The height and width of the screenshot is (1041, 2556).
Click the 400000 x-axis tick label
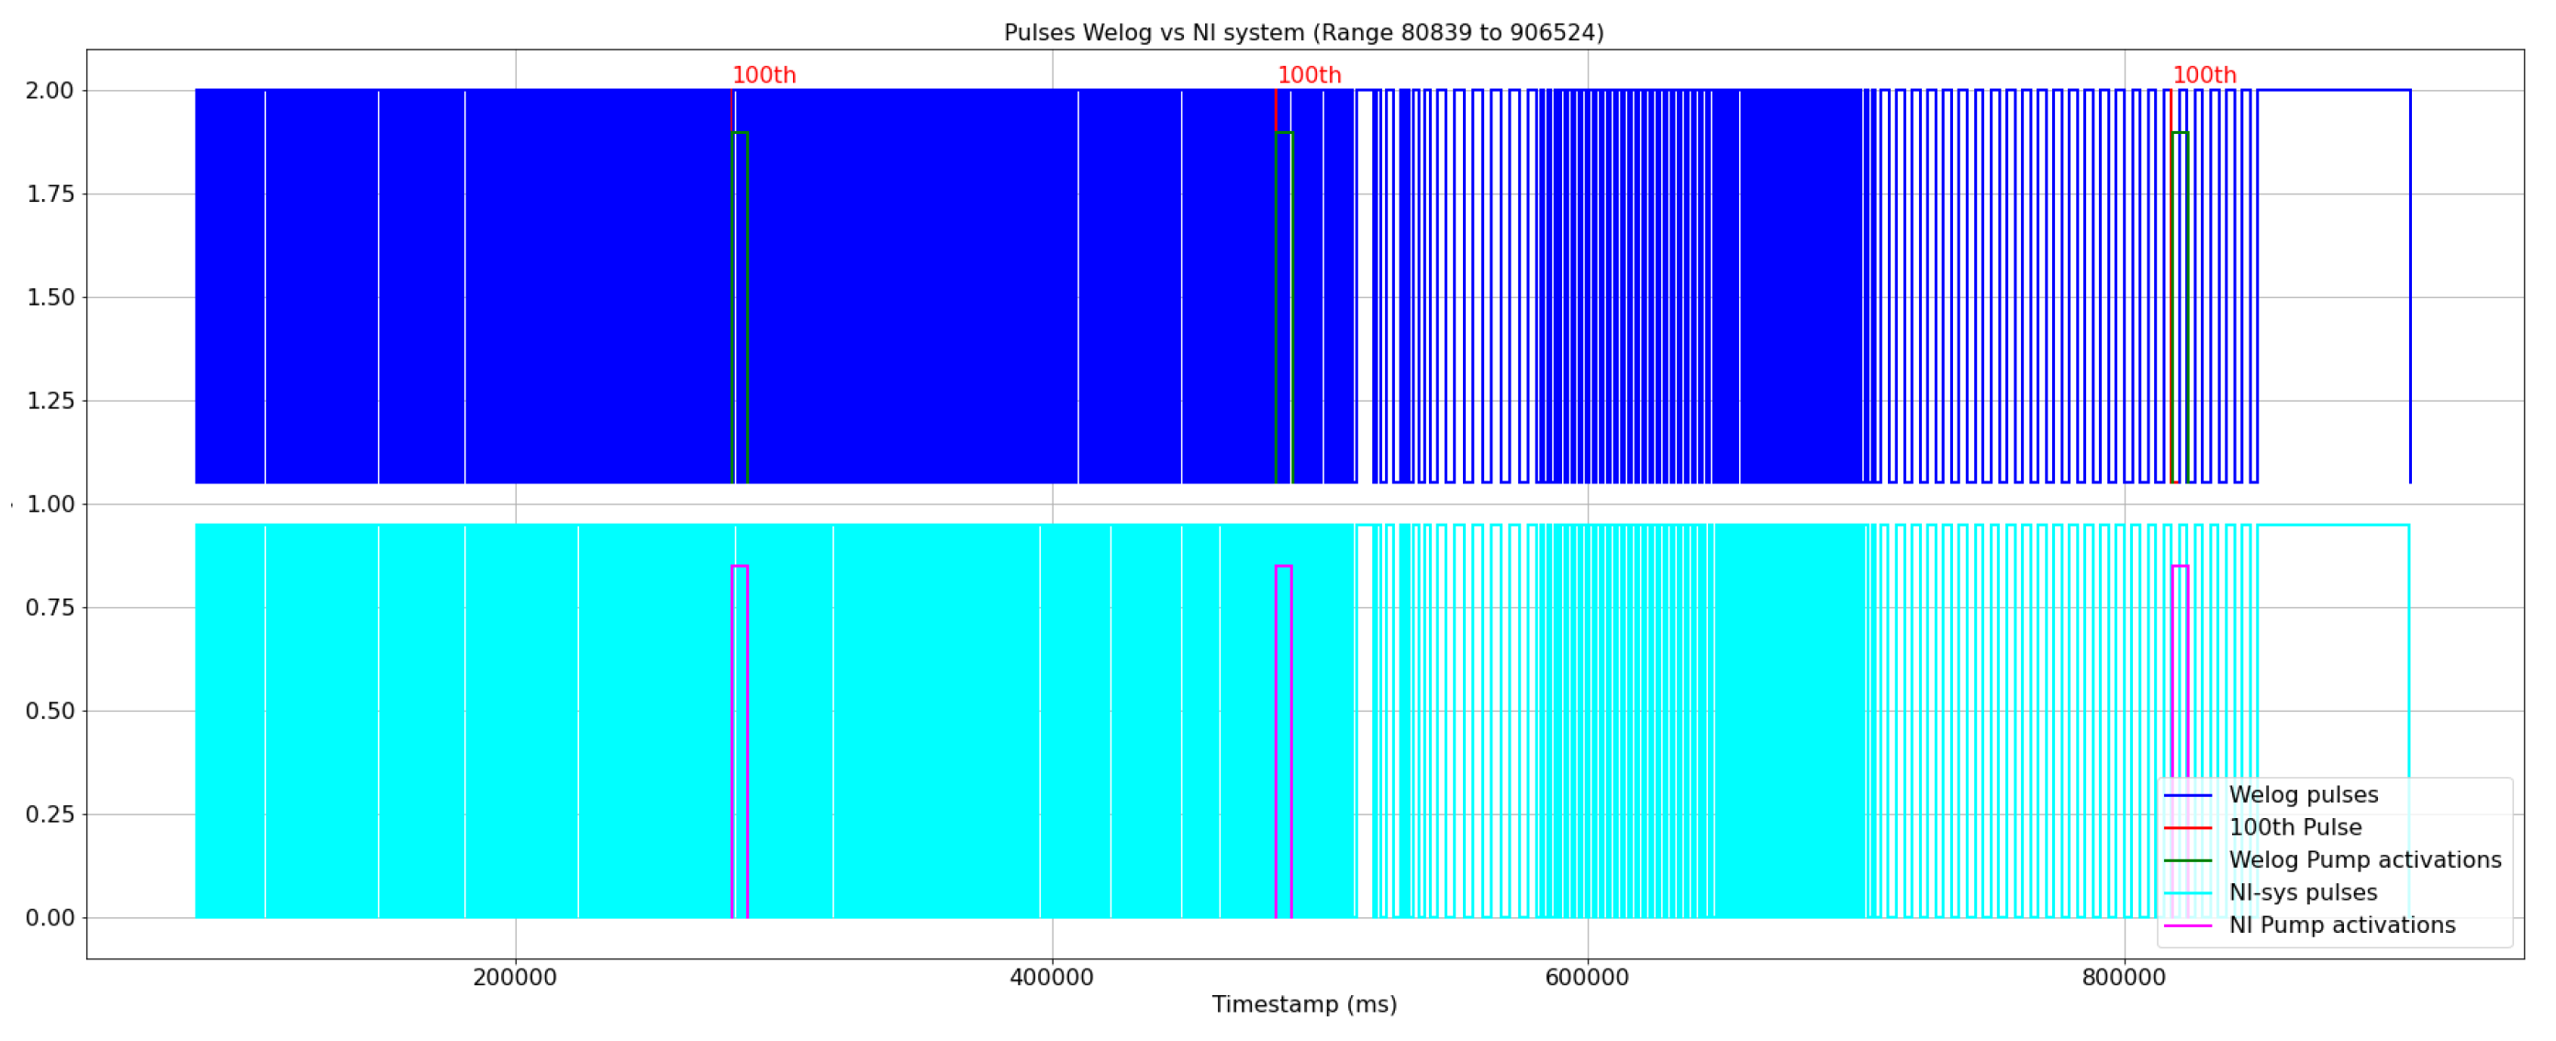(x=1052, y=978)
